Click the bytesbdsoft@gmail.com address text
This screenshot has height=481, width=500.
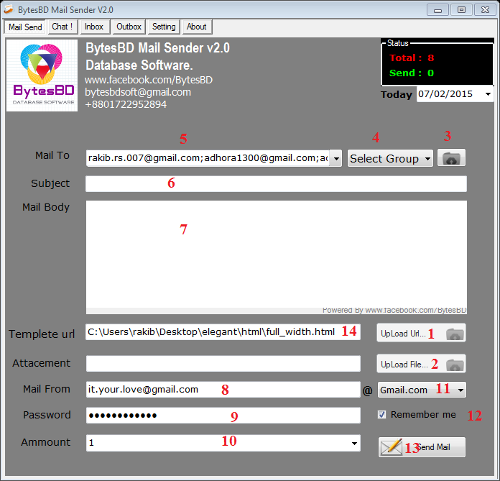click(x=138, y=92)
